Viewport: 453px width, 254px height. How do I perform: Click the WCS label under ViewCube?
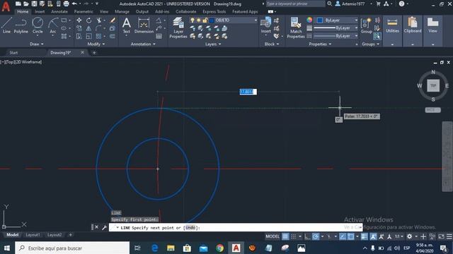pyautogui.click(x=432, y=110)
